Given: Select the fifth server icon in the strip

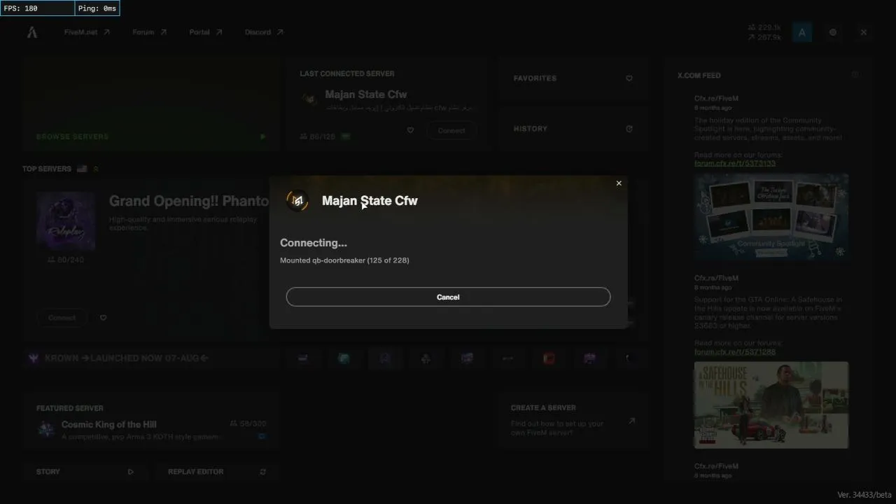Looking at the screenshot, I should tap(467, 358).
